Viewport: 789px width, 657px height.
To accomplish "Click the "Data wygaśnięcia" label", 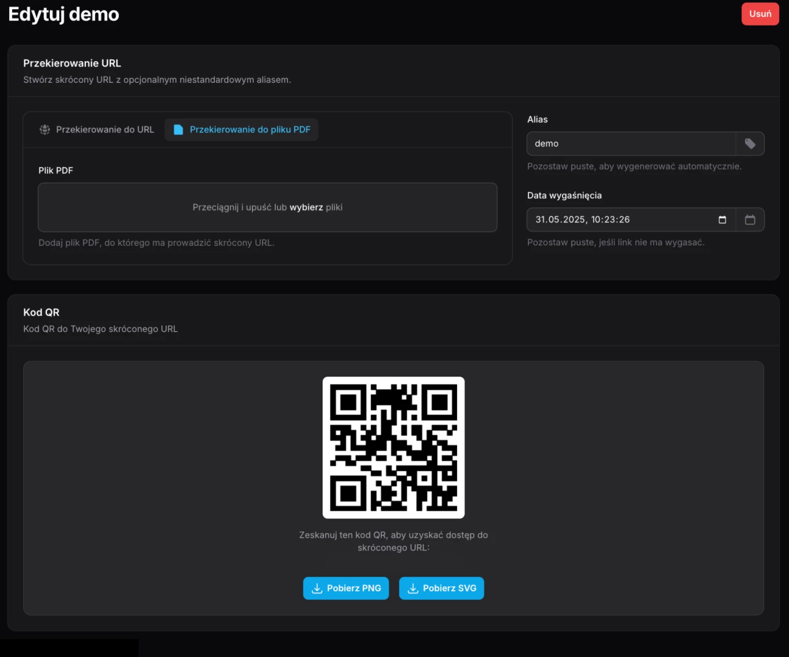I will [x=564, y=195].
